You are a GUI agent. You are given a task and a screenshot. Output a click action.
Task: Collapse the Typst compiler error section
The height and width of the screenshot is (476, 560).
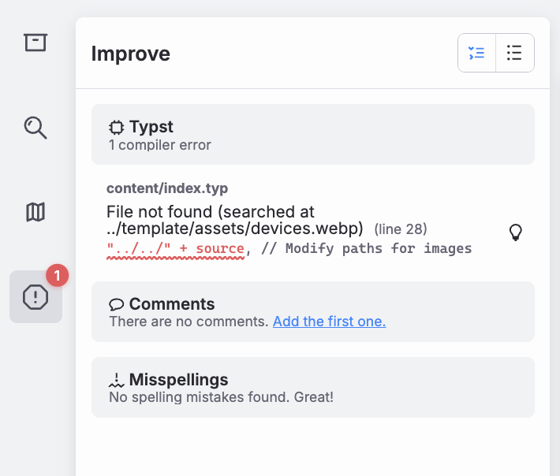tap(312, 135)
